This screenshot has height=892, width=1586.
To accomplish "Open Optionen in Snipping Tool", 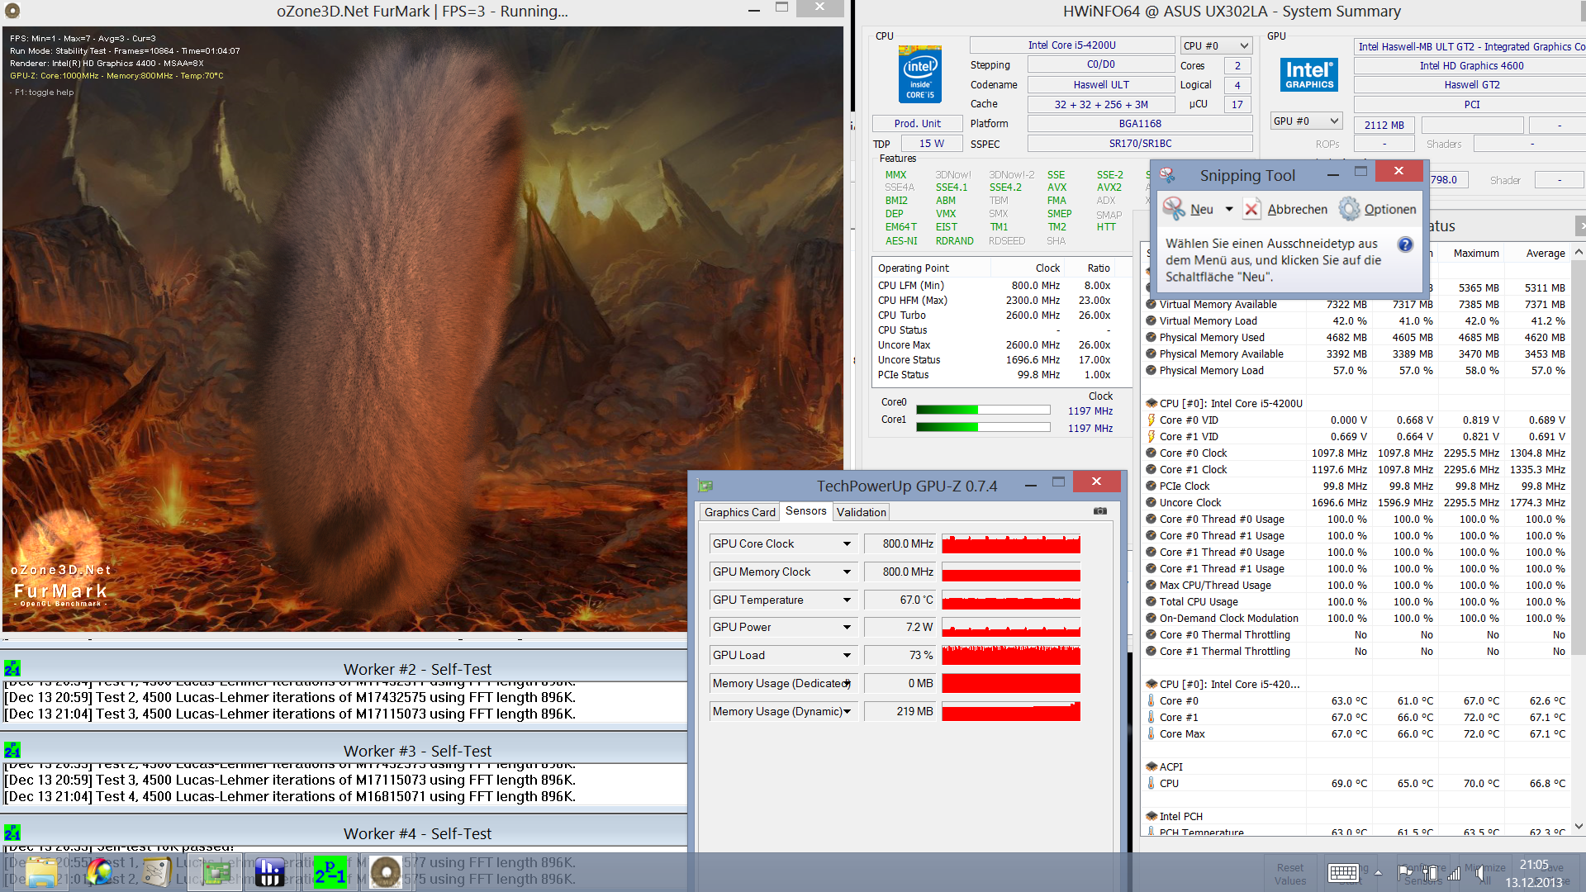I will [1378, 210].
